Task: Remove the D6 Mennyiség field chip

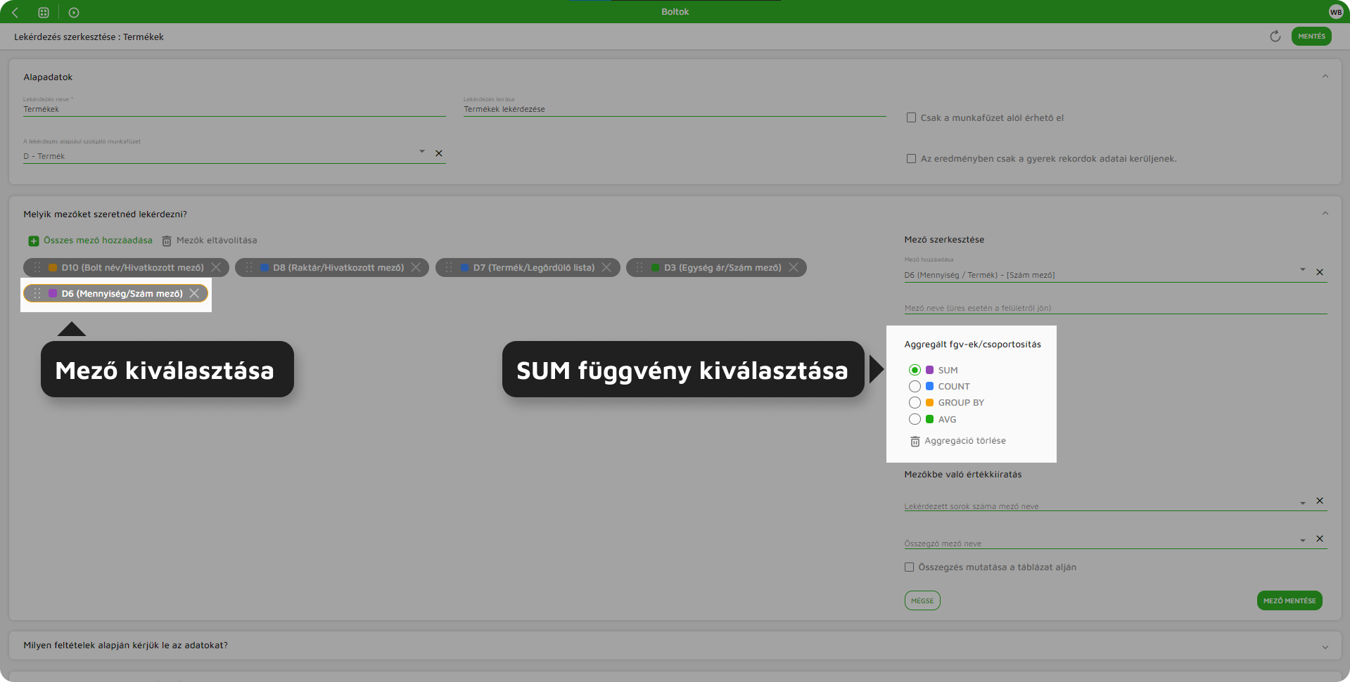Action: click(194, 293)
